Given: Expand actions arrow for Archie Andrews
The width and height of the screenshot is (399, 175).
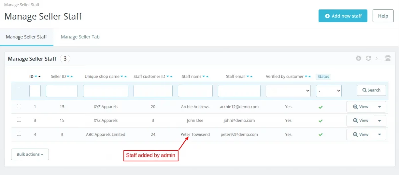Looking at the screenshot, I should point(379,107).
